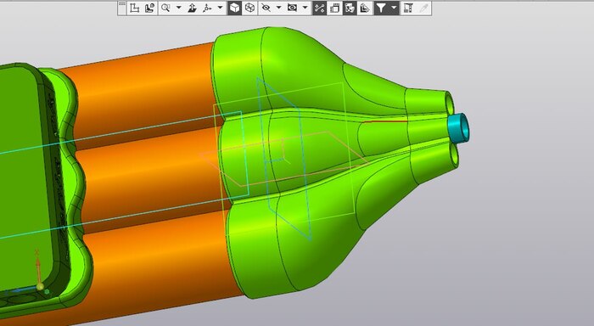Select the zoom magnifier tool
594x326 pixels.
click(x=165, y=8)
